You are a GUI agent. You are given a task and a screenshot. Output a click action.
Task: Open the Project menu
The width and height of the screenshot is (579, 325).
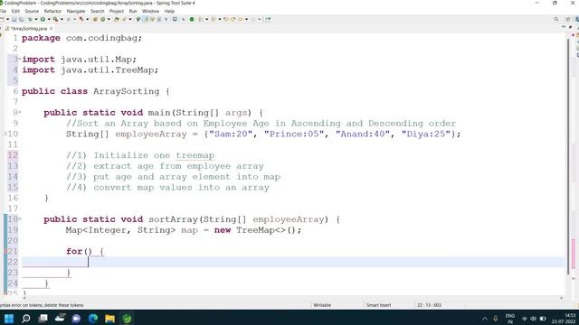tap(117, 11)
